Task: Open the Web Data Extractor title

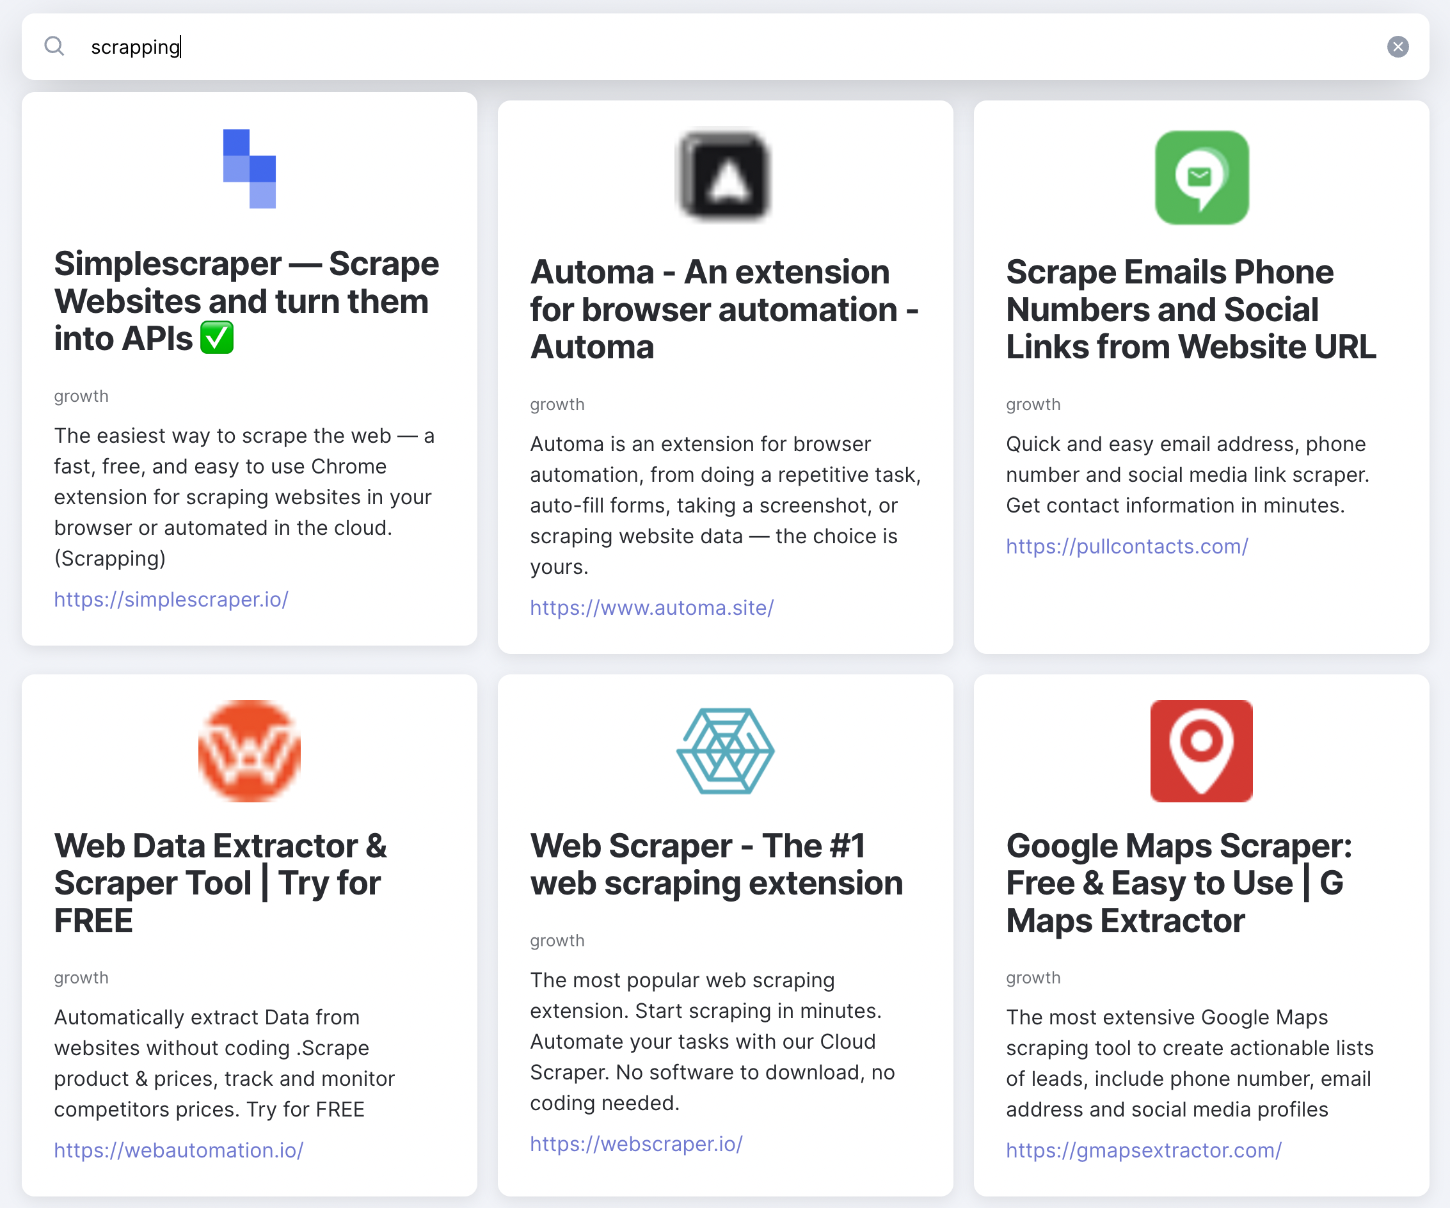Action: click(221, 883)
